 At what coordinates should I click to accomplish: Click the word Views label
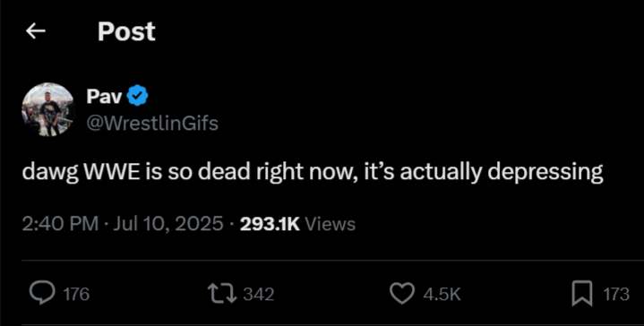(331, 224)
